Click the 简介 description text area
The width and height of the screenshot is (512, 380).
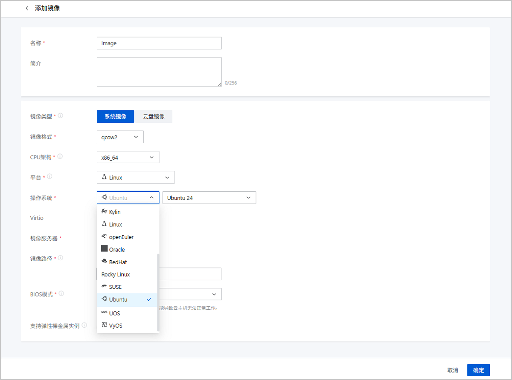click(x=159, y=72)
